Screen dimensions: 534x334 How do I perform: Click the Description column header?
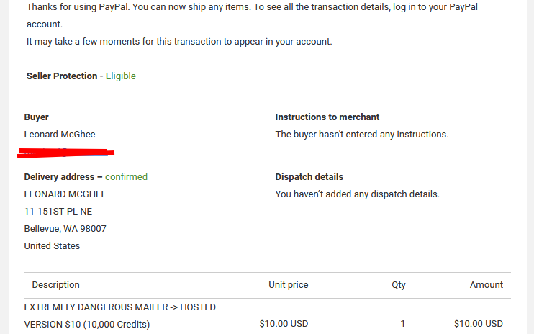tap(55, 284)
